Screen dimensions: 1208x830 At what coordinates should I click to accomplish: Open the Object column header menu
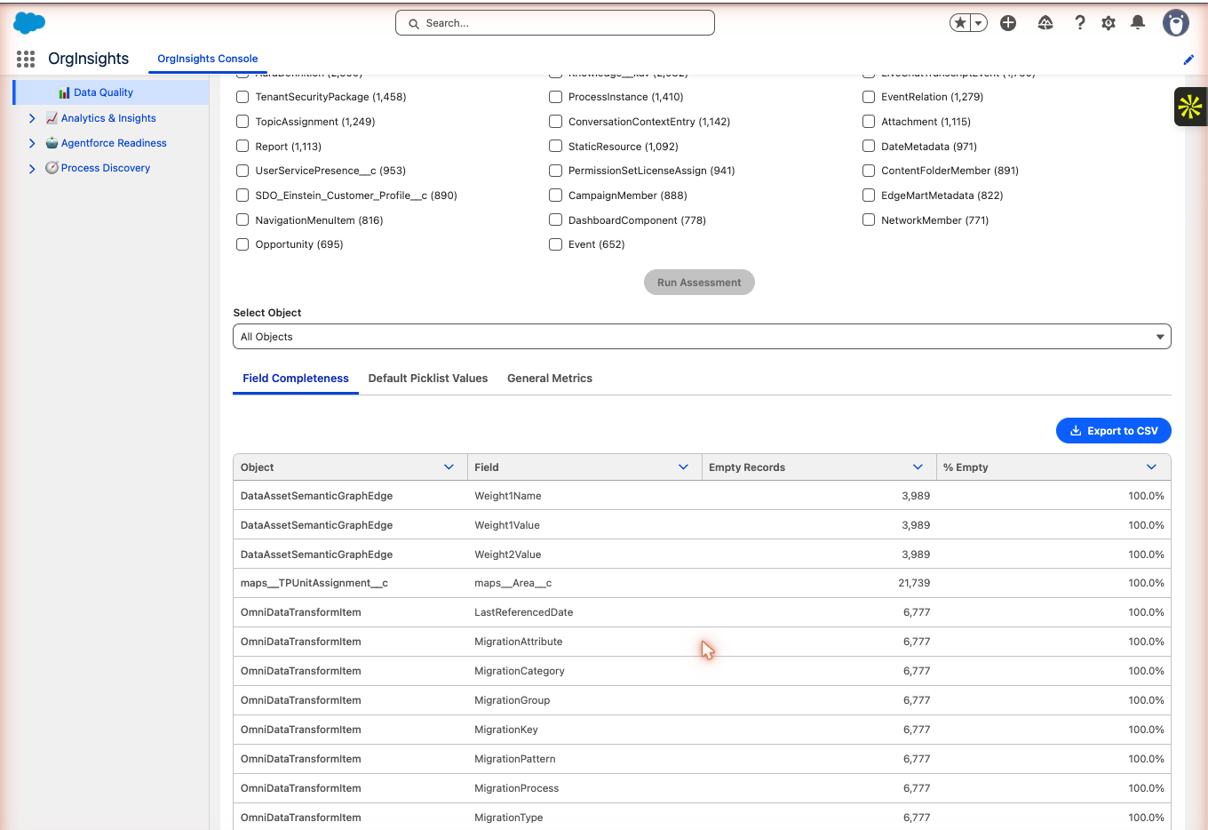(x=449, y=467)
